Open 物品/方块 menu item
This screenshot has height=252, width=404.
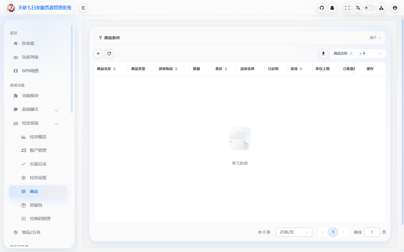point(38,232)
